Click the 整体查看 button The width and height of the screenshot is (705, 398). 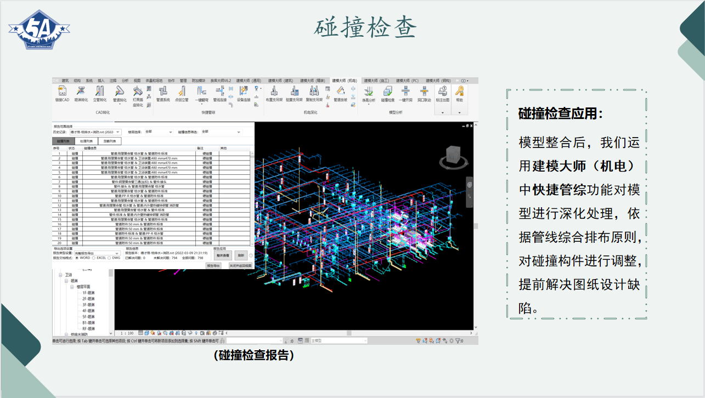(x=223, y=255)
